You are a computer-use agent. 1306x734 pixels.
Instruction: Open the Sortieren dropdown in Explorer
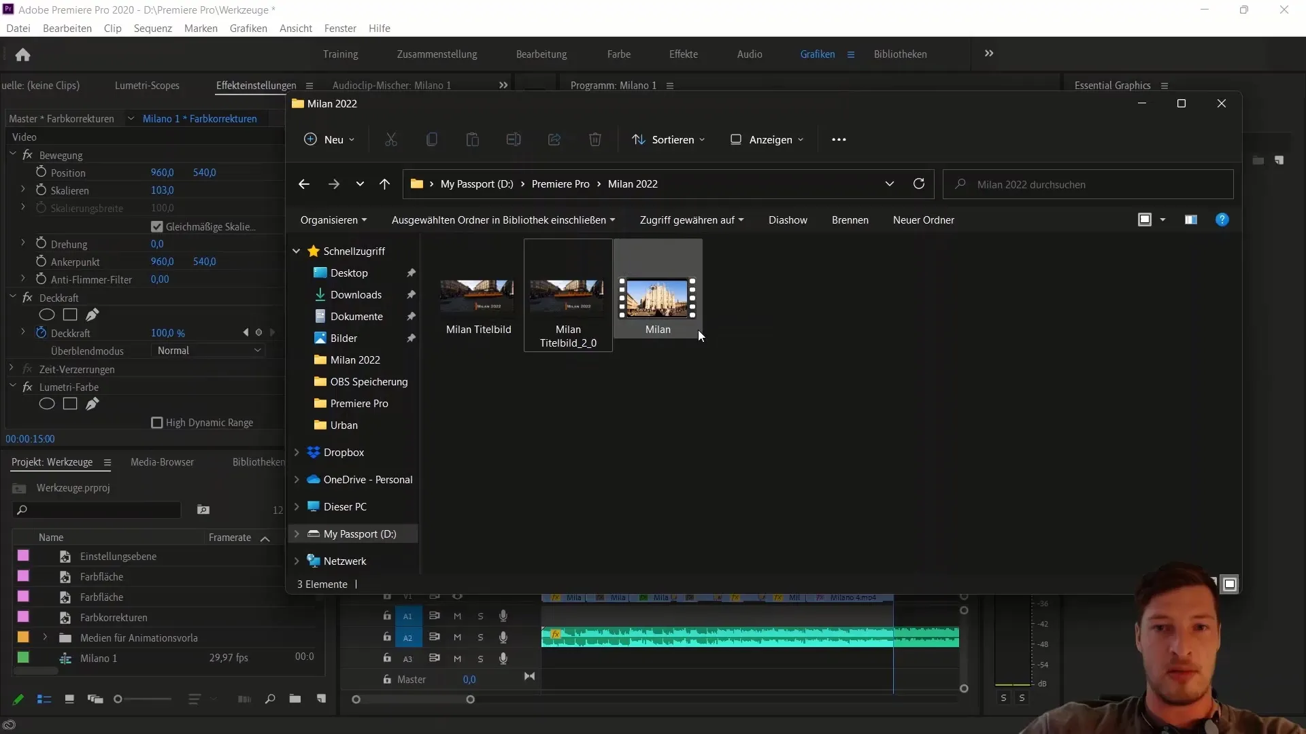(x=668, y=139)
